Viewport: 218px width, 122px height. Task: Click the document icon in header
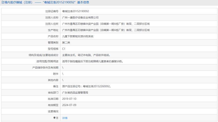coord(3,2)
